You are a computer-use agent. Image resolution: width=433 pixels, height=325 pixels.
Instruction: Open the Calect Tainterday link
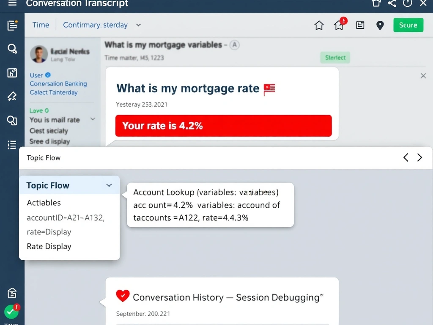click(54, 92)
